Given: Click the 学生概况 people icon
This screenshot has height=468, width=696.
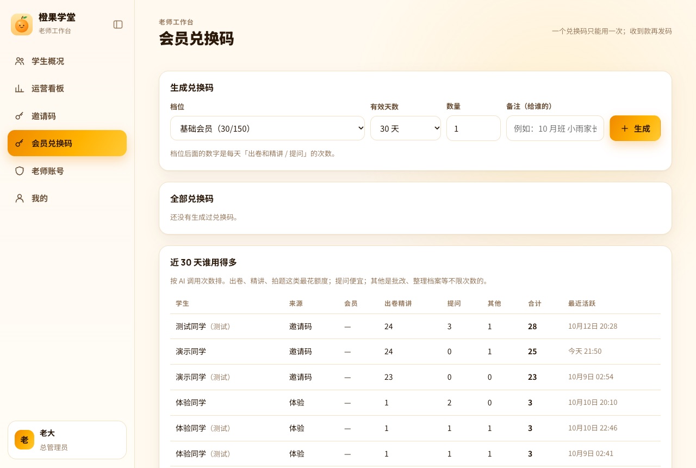Looking at the screenshot, I should (x=20, y=61).
